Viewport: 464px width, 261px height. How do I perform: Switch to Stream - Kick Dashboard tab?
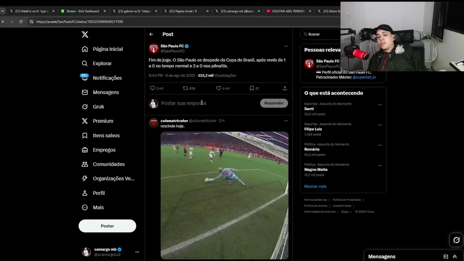[83, 11]
